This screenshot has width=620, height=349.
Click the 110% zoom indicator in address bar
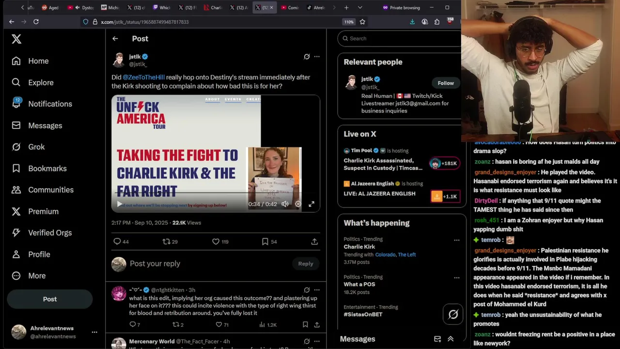(349, 22)
